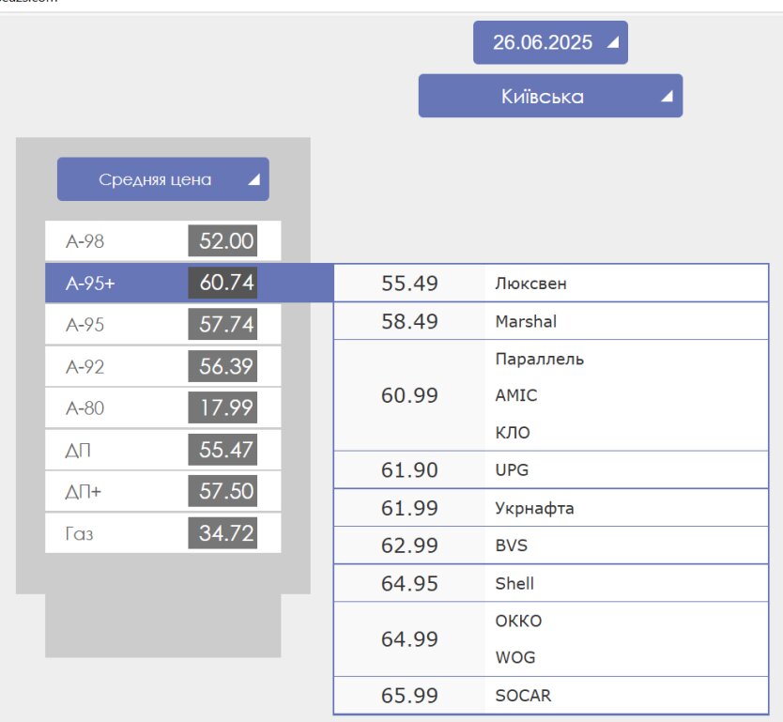The height and width of the screenshot is (722, 783).
Task: Click the Shell station name
Action: coord(514,583)
